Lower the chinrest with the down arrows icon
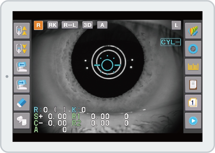The image size is (215, 153). click(x=22, y=49)
